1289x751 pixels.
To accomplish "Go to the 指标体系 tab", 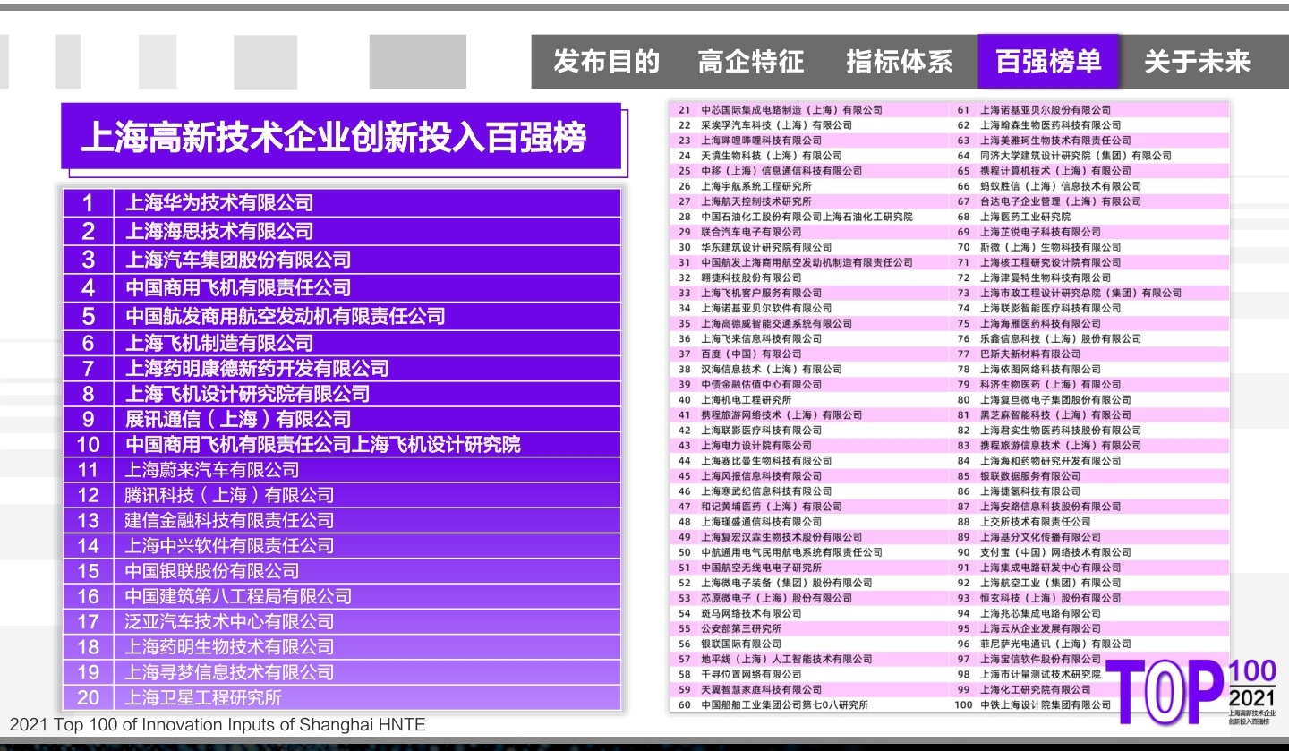I will click(x=900, y=62).
